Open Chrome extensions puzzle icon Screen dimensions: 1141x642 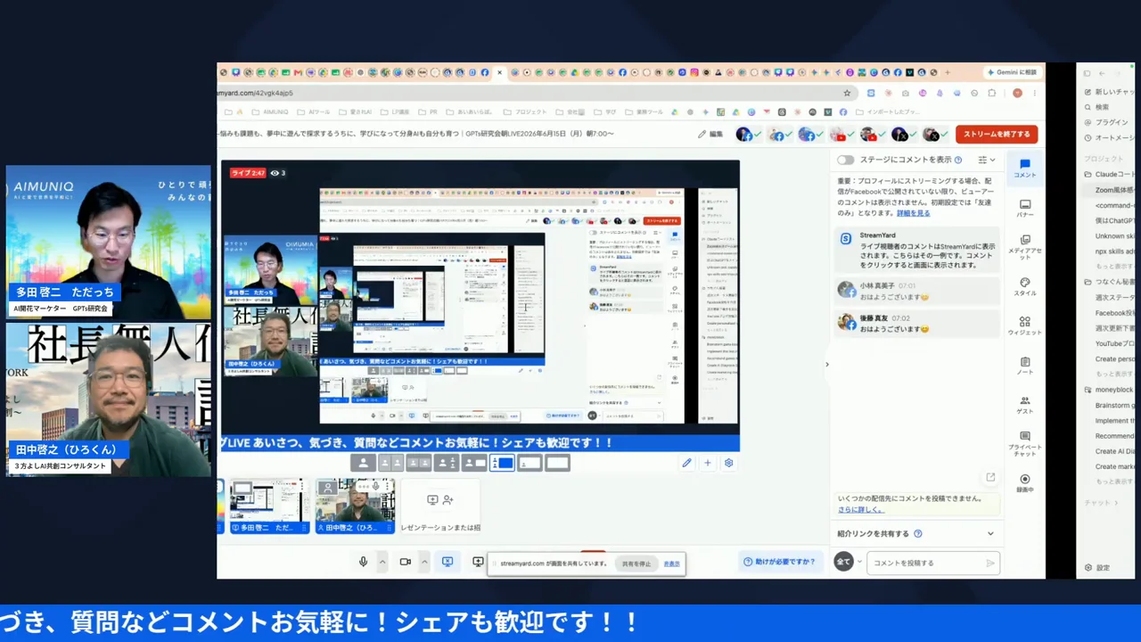(x=991, y=93)
